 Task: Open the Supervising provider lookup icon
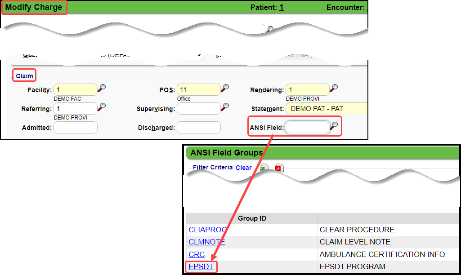pos(225,106)
